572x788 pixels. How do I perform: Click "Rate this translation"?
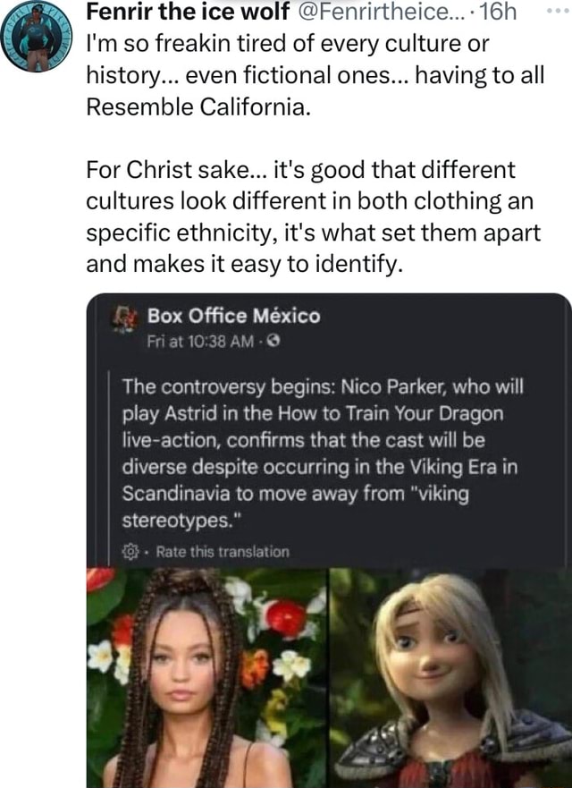[x=222, y=552]
